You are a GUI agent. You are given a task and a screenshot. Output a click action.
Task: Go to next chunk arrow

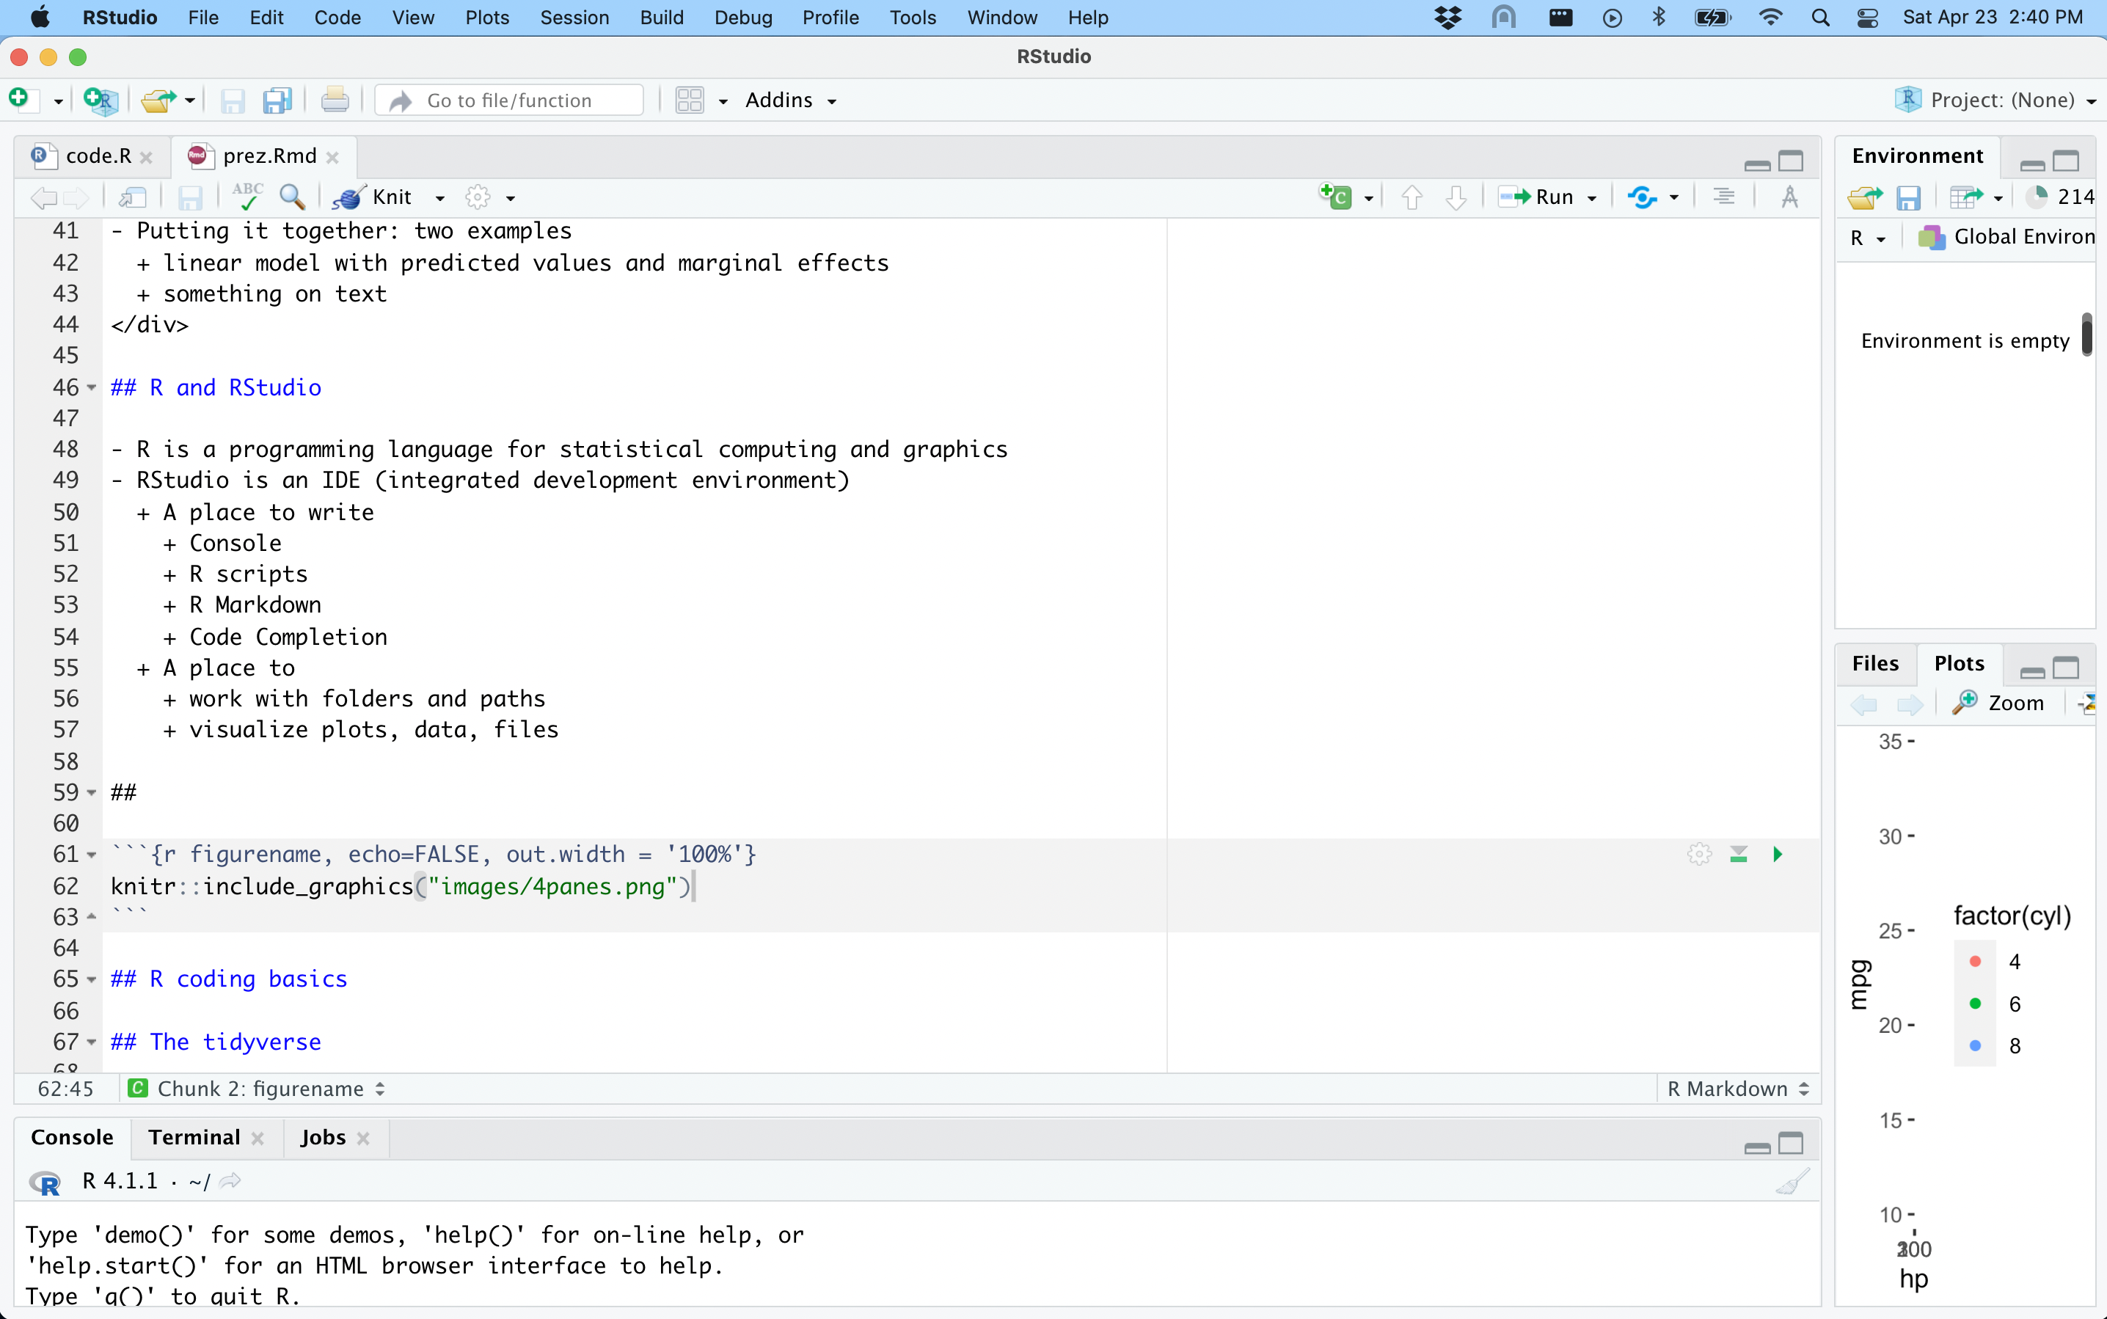click(1456, 197)
